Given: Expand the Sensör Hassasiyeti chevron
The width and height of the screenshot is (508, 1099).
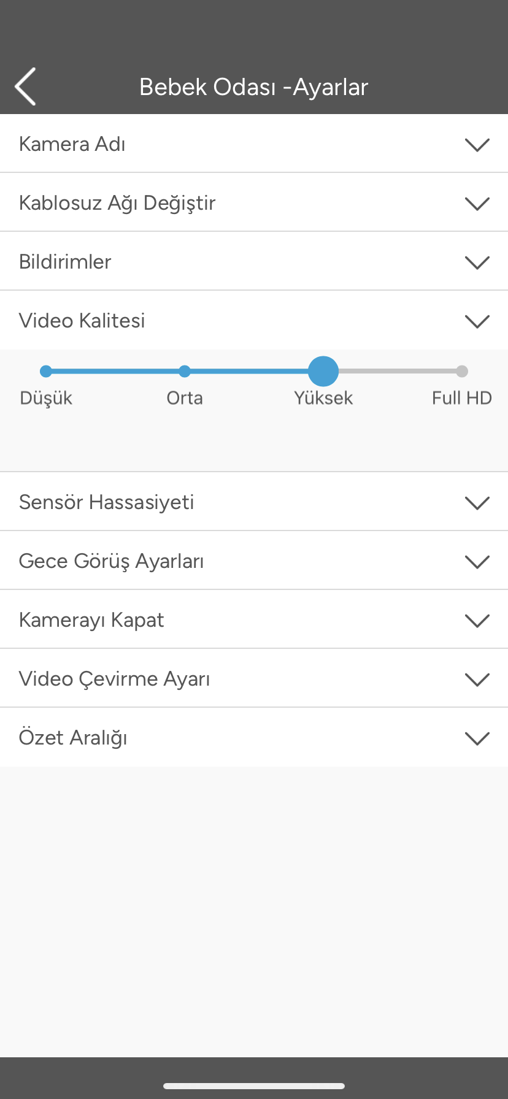Looking at the screenshot, I should (x=477, y=503).
